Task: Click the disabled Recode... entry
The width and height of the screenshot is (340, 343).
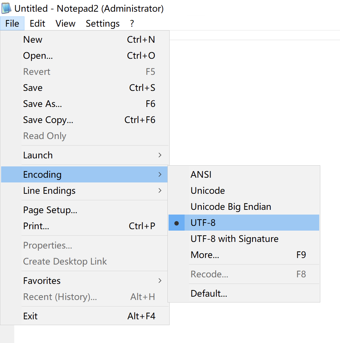Action: (244, 274)
